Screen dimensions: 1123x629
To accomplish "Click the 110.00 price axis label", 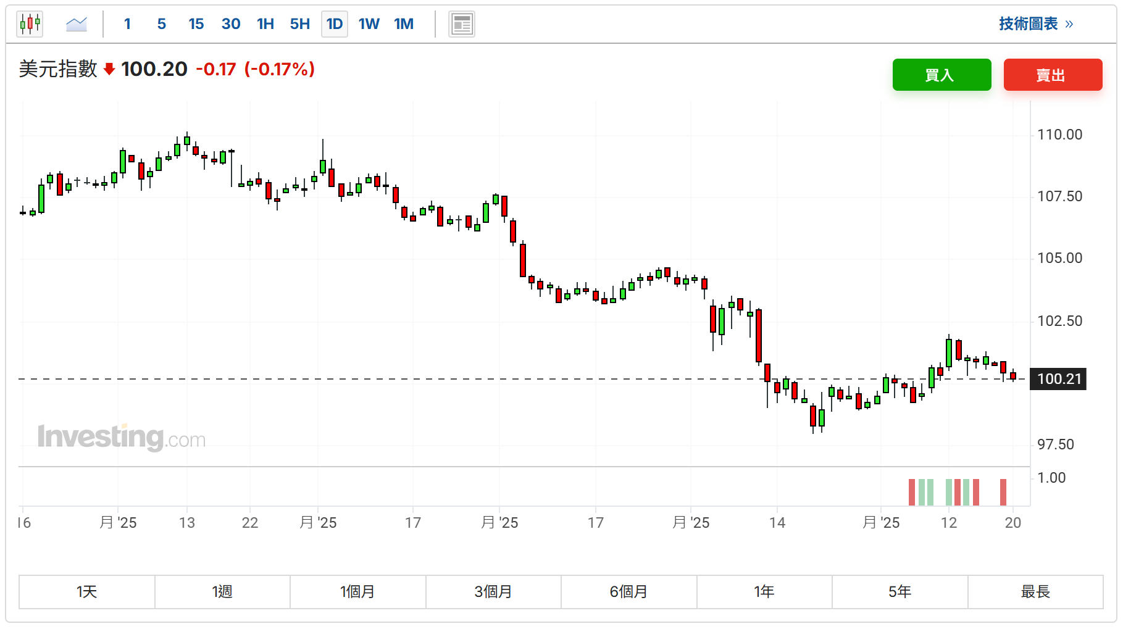I will click(x=1059, y=135).
